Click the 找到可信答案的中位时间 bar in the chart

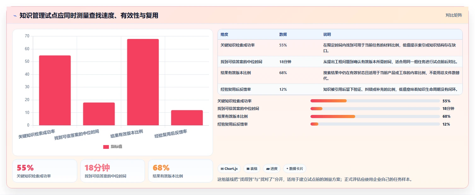pyautogui.click(x=99, y=114)
